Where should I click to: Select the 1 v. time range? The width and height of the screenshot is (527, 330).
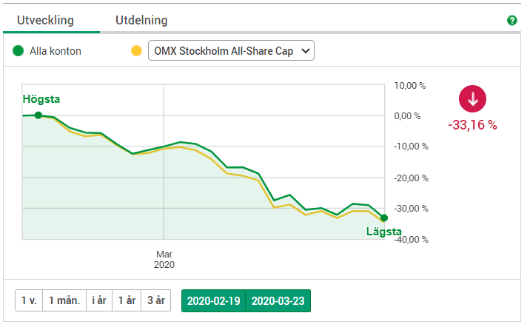(x=29, y=301)
